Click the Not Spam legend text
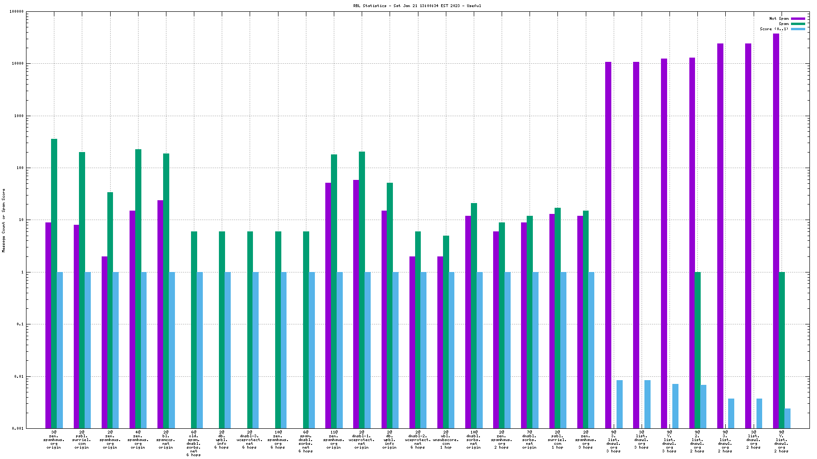Screen dimensions: 817x459 779,18
